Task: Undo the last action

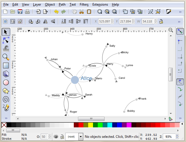Action: (x=56, y=12)
